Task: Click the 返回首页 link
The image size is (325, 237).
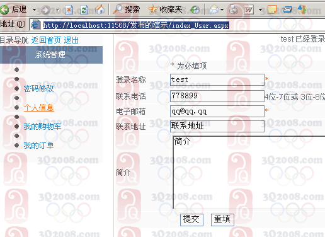Action: click(46, 40)
